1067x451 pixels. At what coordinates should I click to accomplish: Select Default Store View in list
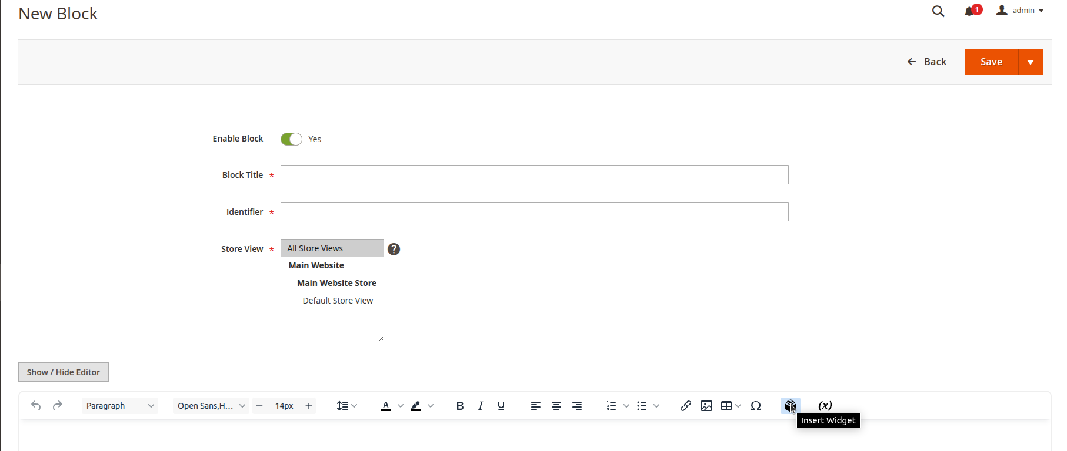[338, 301]
